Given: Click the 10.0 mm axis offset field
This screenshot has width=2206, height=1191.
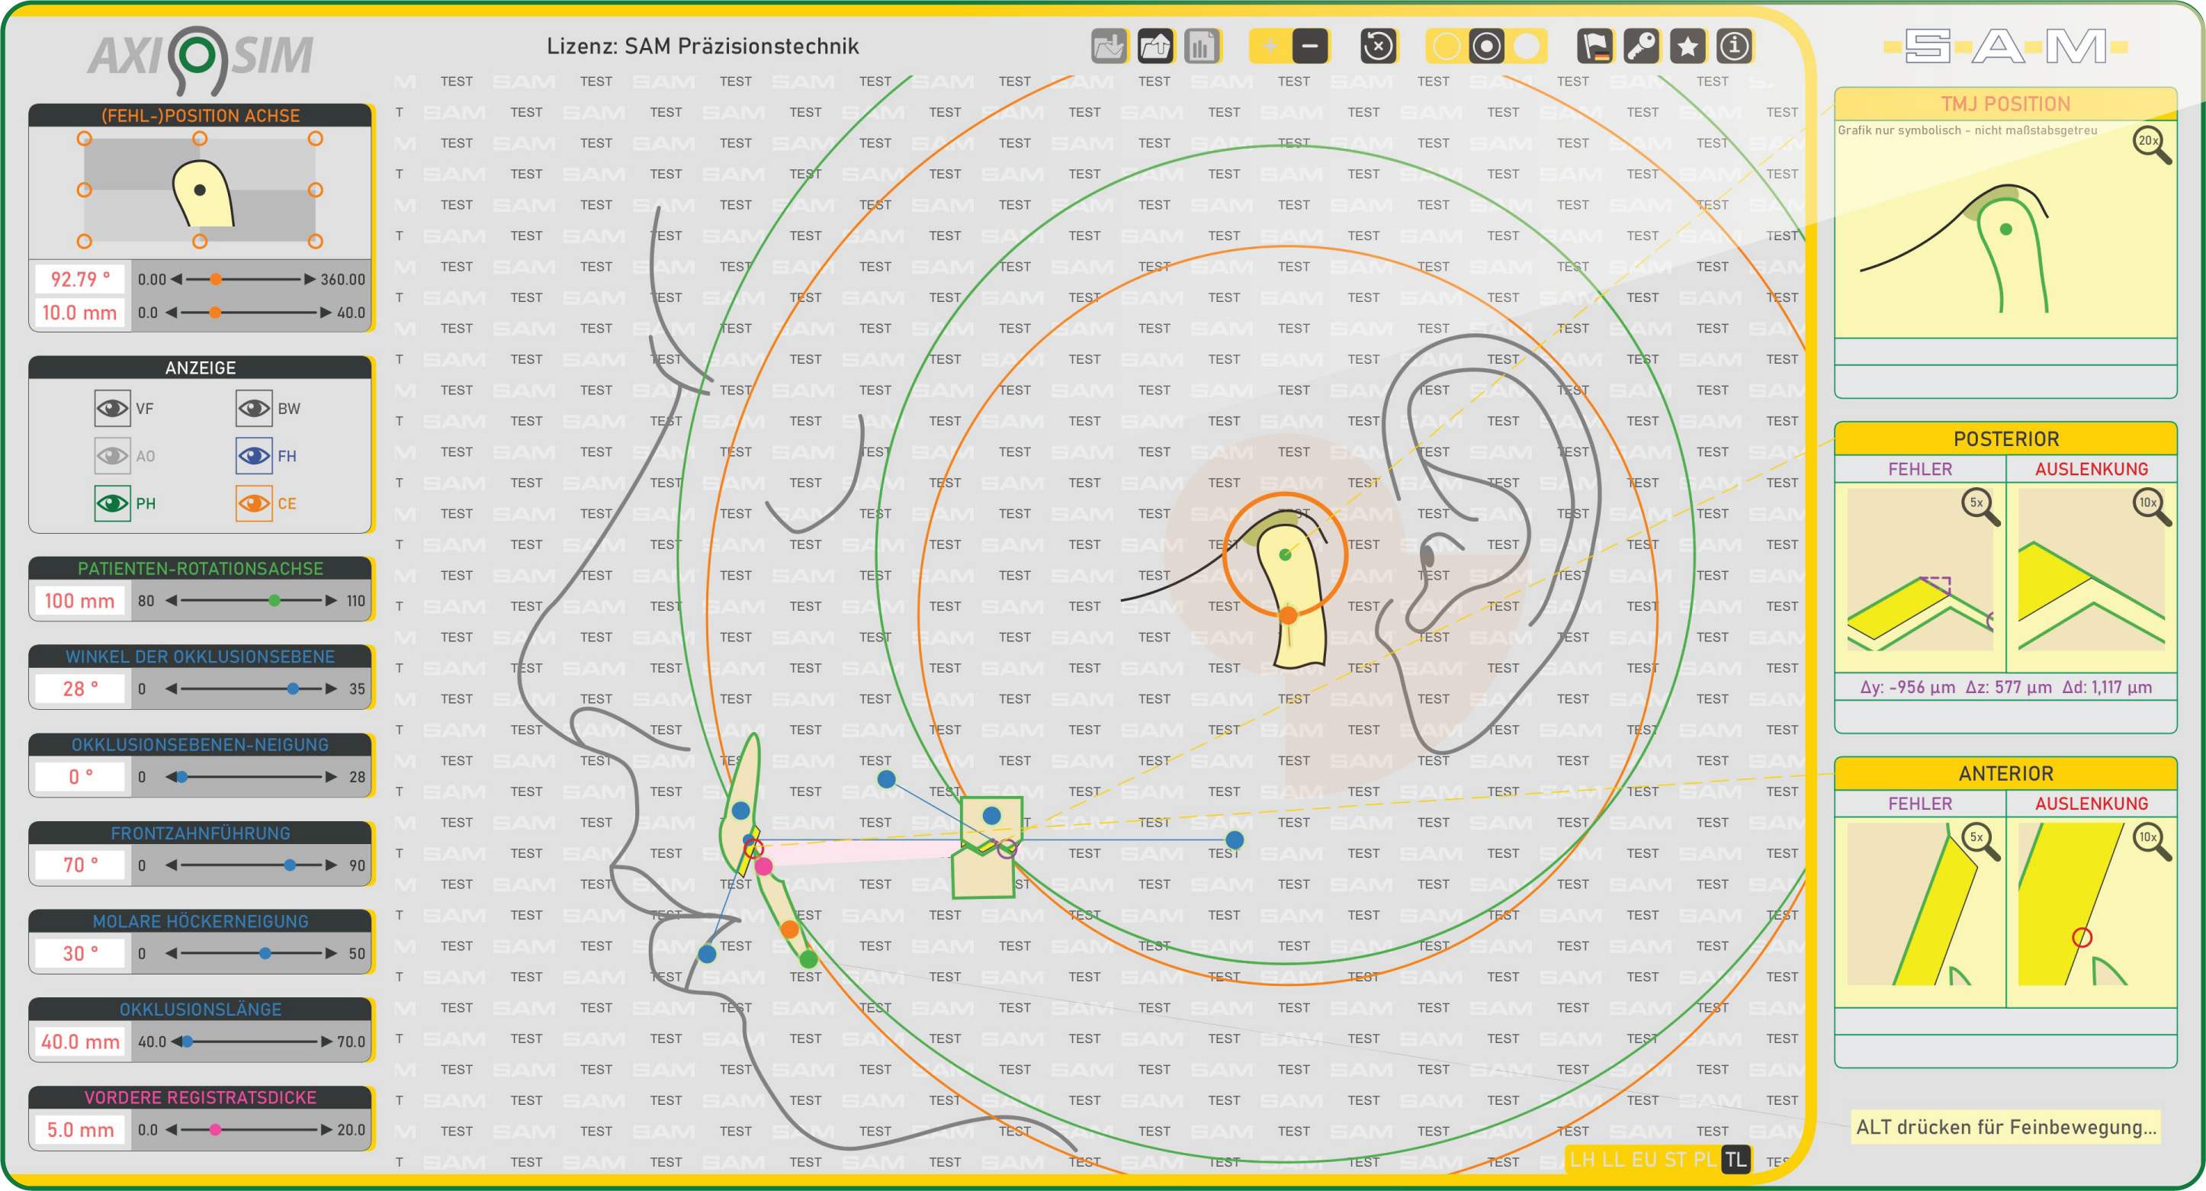Looking at the screenshot, I should (x=79, y=313).
